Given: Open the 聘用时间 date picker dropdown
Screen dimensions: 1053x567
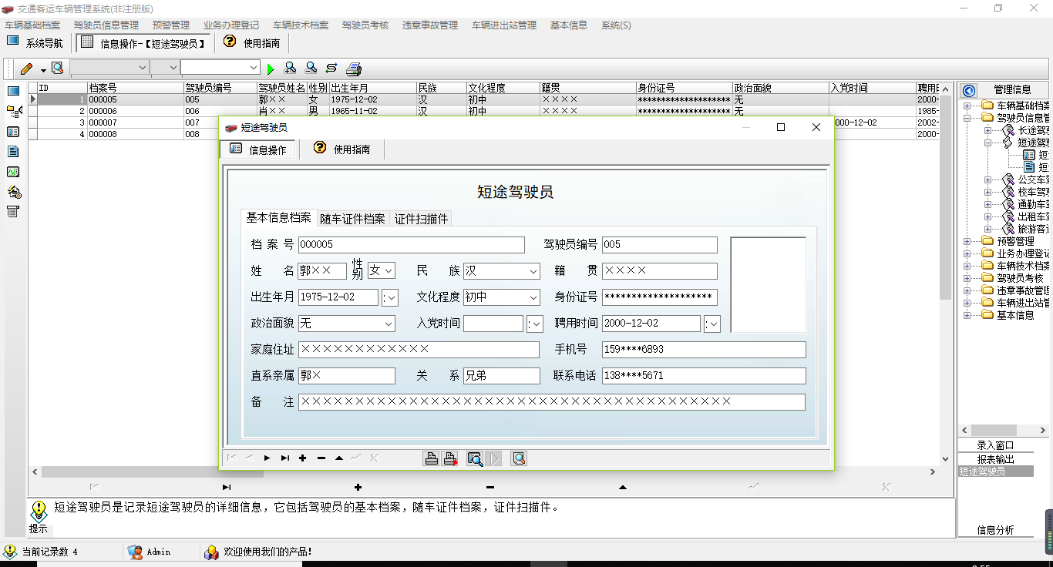Looking at the screenshot, I should click(x=713, y=324).
